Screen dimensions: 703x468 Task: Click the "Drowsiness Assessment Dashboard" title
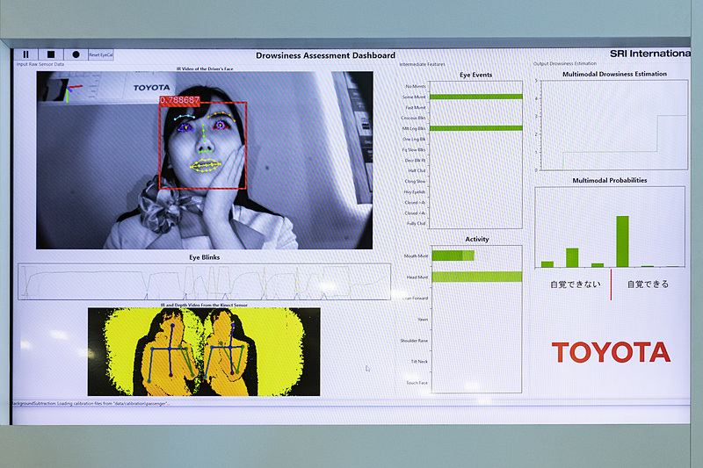click(325, 55)
